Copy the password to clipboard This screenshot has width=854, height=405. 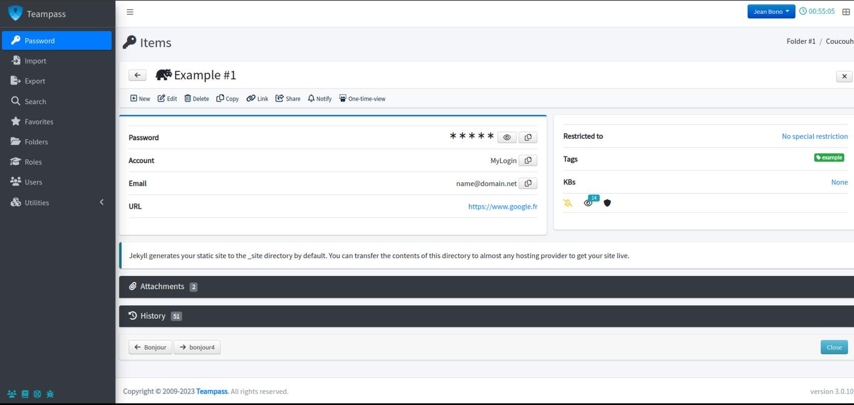tap(528, 137)
